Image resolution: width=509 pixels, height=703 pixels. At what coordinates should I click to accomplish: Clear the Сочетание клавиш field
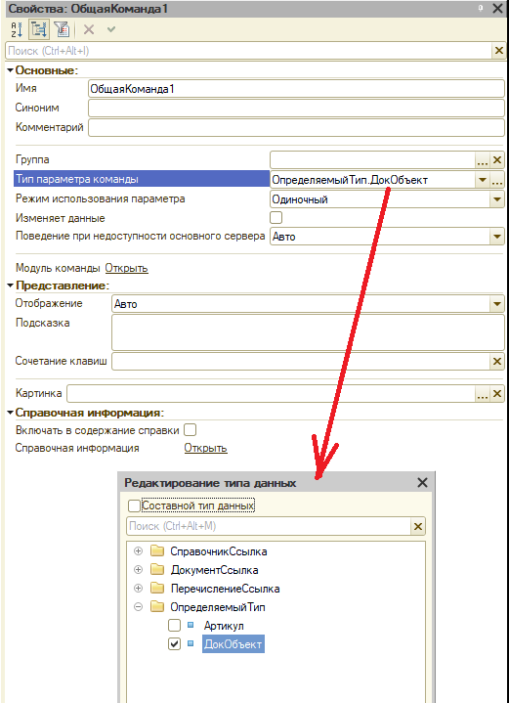(x=497, y=362)
